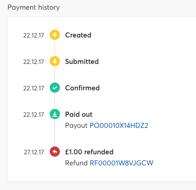Image resolution: width=196 pixels, height=190 pixels.
Task: Click the Payment history heading
Action: pos(33,7)
